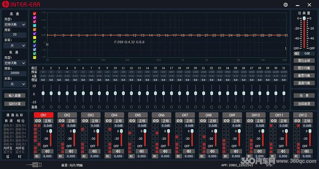The image size is (319, 169).
Task: Click the CH7 link chain icon
Action: tap(179, 121)
